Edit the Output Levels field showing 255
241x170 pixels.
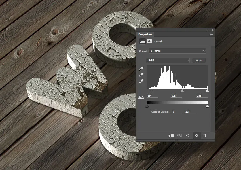point(190,112)
